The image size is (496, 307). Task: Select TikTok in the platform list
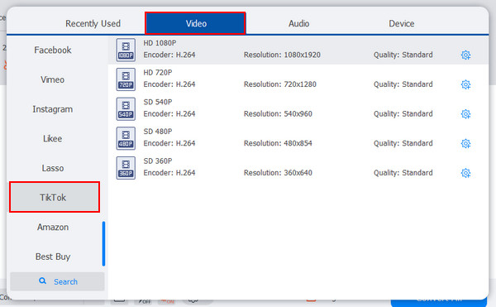[55, 197]
